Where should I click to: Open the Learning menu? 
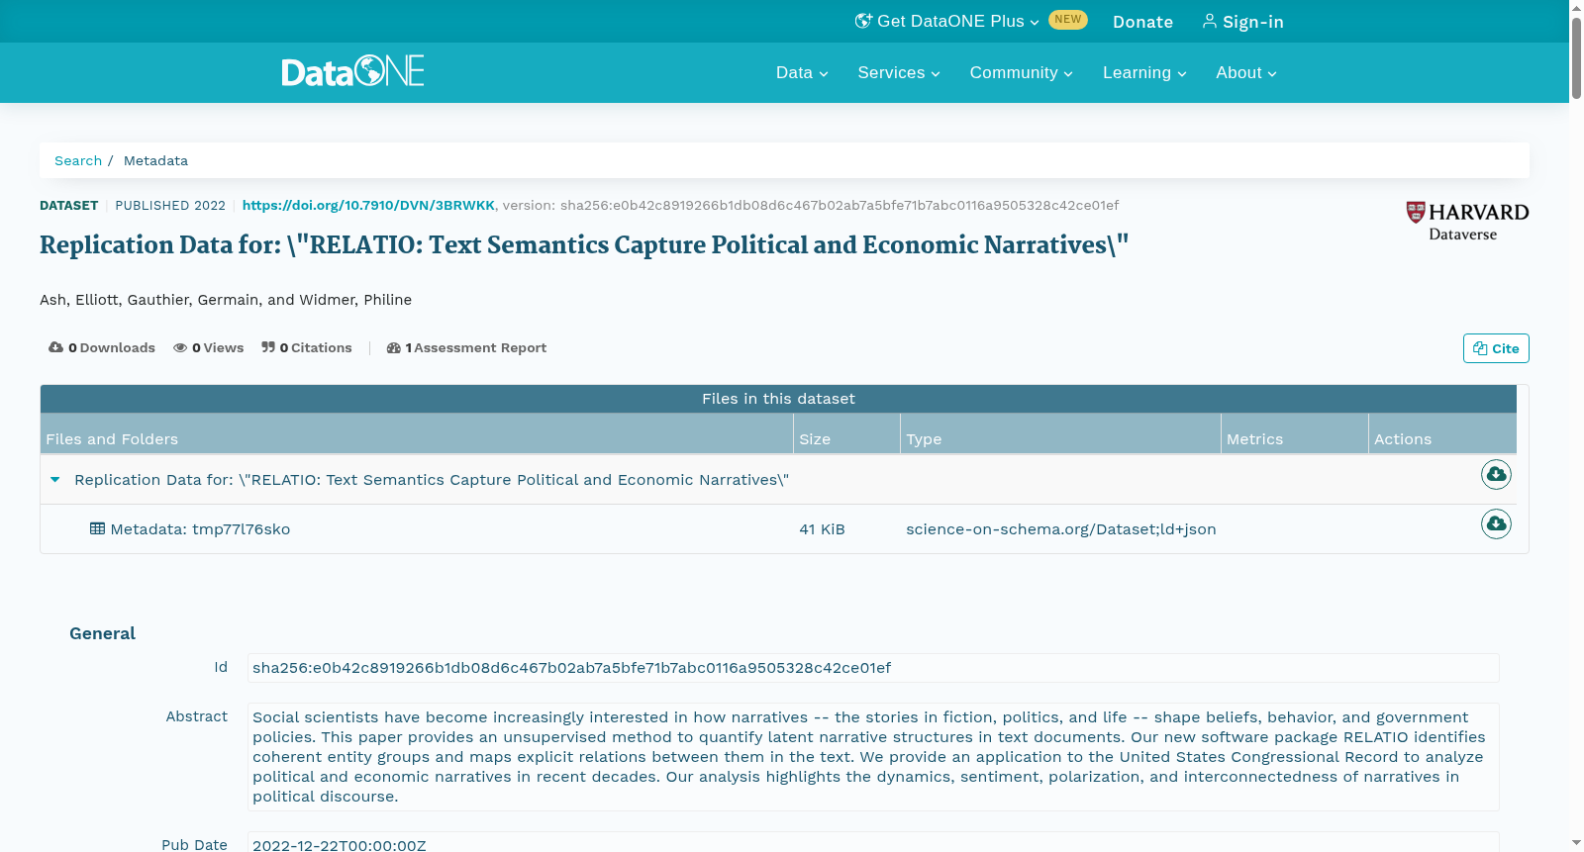tap(1144, 72)
